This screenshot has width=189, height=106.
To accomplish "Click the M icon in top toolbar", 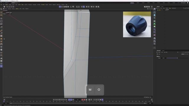I will (x=92, y=7).
